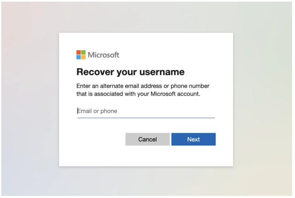
Task: Click the "Microsoft account" text in the description
Action: tap(175, 94)
